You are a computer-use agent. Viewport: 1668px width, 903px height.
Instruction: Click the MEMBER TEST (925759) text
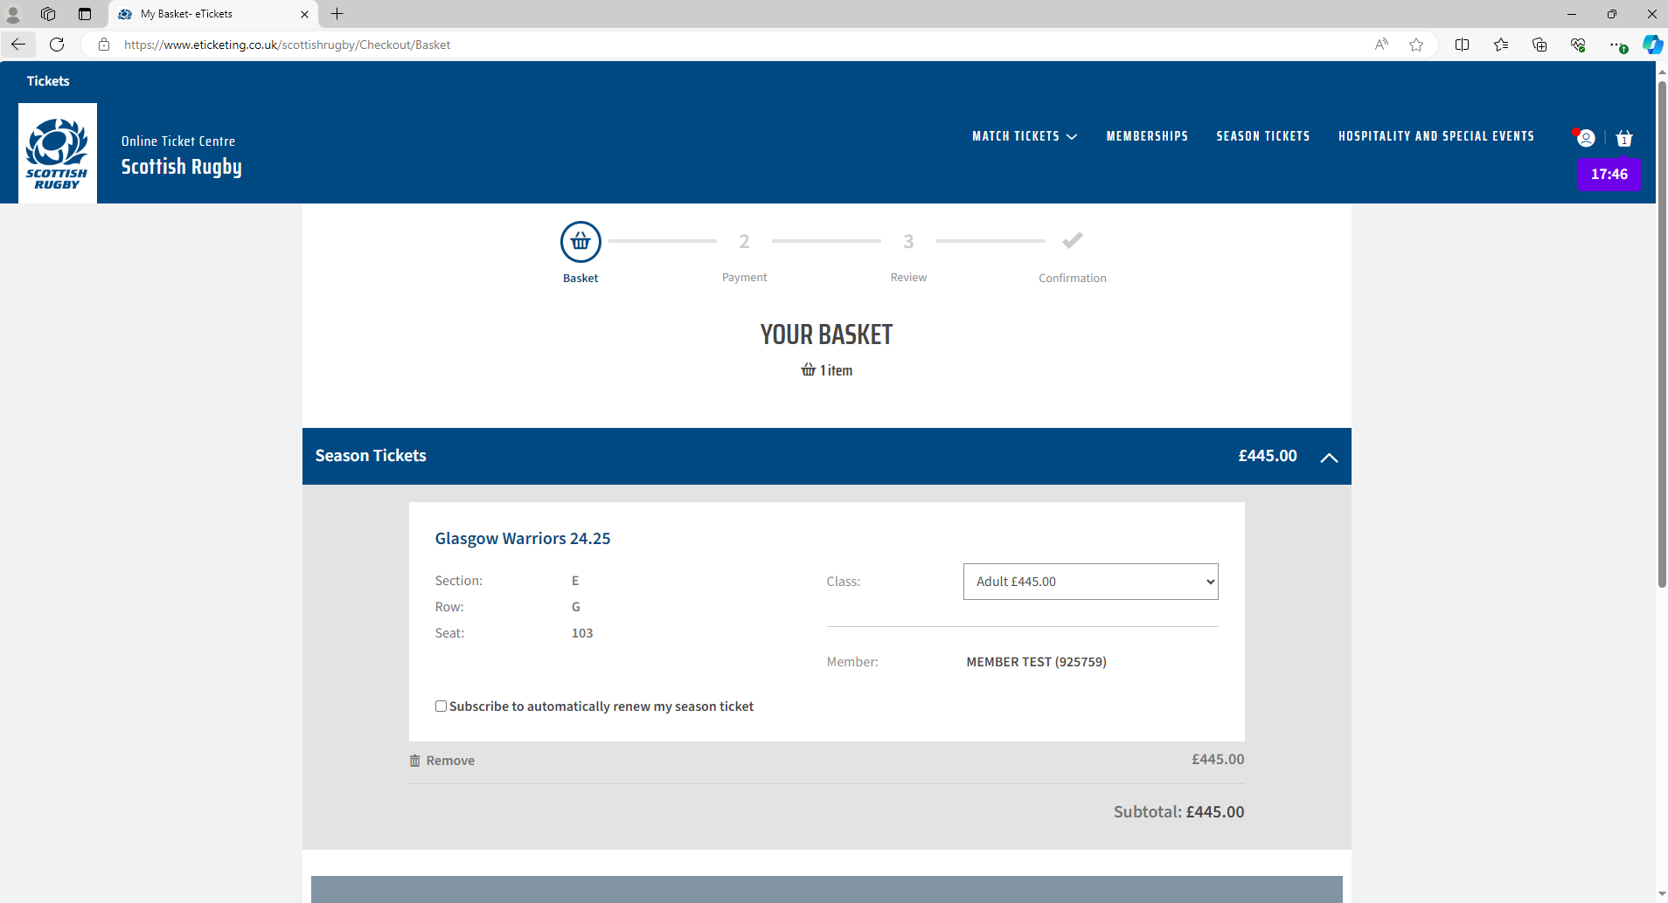1037,662
